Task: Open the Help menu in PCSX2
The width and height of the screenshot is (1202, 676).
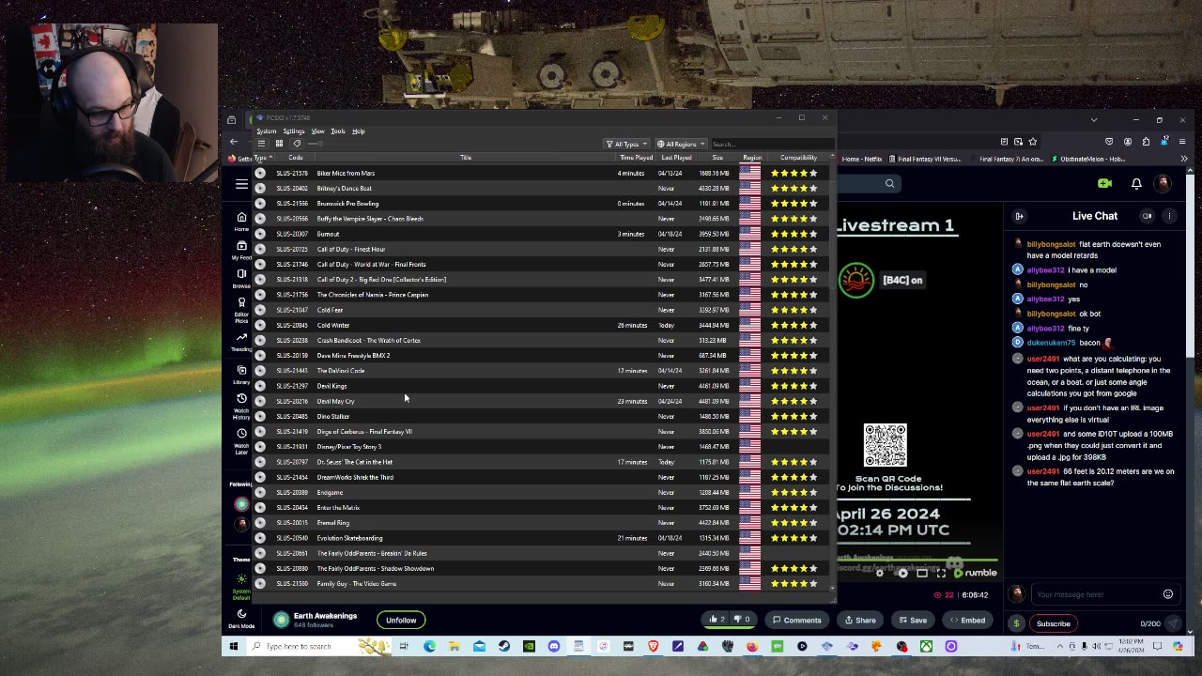Action: click(358, 131)
